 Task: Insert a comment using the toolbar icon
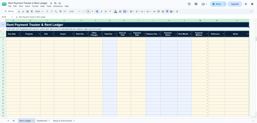pos(158,12)
